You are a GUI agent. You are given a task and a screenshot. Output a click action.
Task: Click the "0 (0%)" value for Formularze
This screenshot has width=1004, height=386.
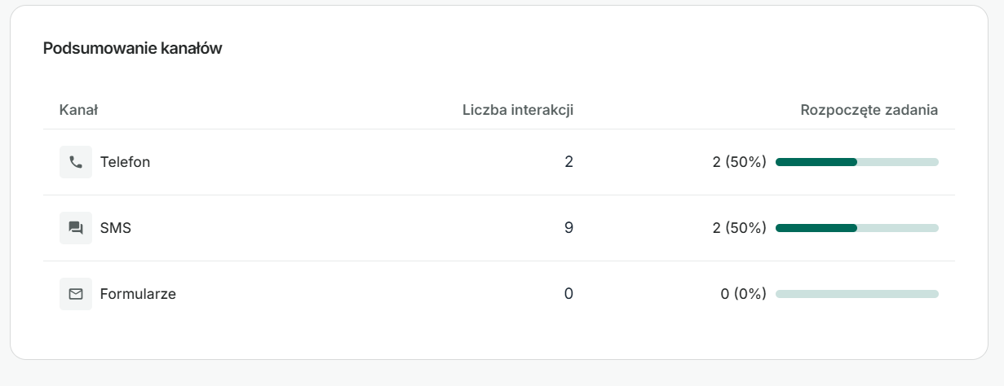coord(743,294)
